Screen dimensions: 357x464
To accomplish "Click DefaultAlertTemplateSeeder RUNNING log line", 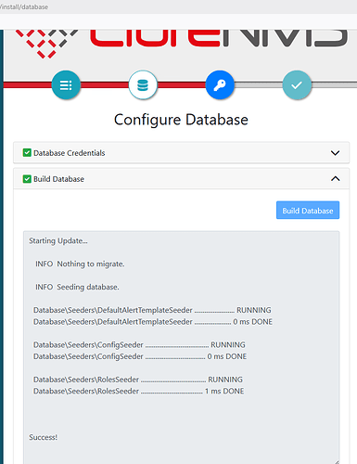I will (152, 310).
